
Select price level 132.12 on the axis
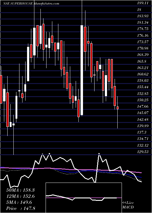pos(143,145)
